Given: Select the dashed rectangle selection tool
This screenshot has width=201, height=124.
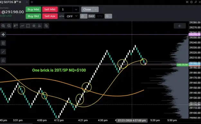Looking at the screenshot, I should pos(28,26).
